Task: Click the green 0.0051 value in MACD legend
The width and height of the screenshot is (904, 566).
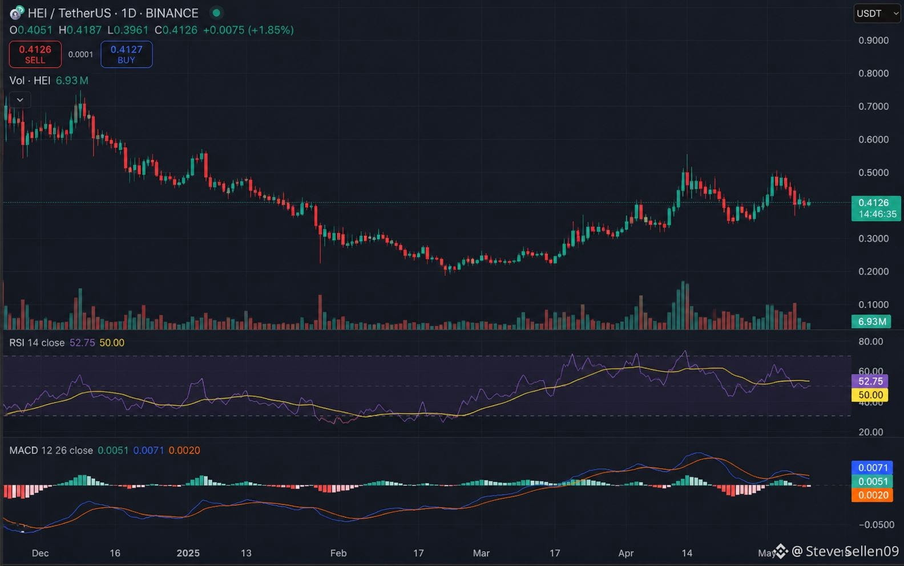Action: [x=113, y=450]
